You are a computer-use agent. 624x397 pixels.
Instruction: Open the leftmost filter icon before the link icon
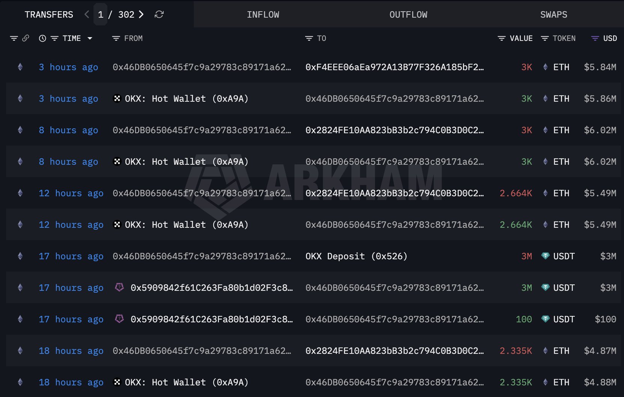pyautogui.click(x=14, y=38)
